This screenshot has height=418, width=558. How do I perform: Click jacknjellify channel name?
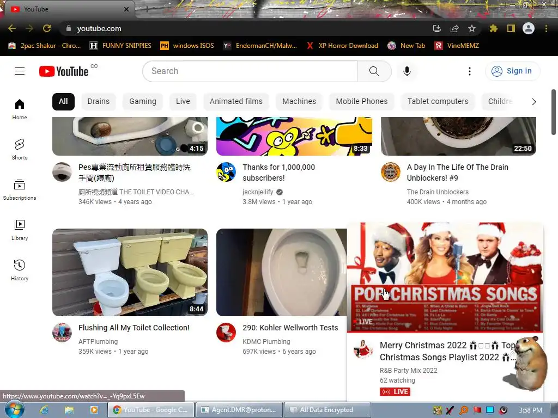click(258, 192)
